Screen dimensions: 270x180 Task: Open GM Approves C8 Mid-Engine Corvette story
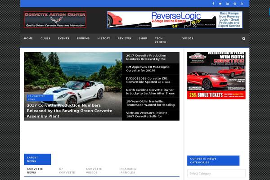pyautogui.click(x=151, y=69)
